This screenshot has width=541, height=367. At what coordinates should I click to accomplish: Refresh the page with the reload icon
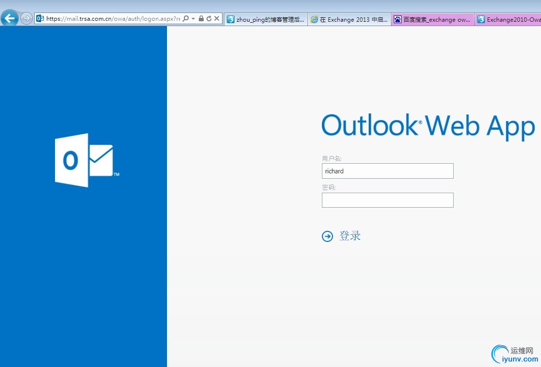click(x=209, y=19)
